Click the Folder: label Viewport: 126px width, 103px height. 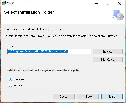[x=11, y=46]
